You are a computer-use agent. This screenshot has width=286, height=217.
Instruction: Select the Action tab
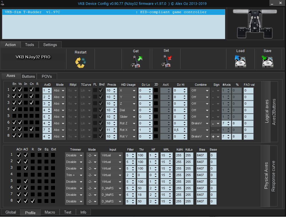(x=10, y=45)
